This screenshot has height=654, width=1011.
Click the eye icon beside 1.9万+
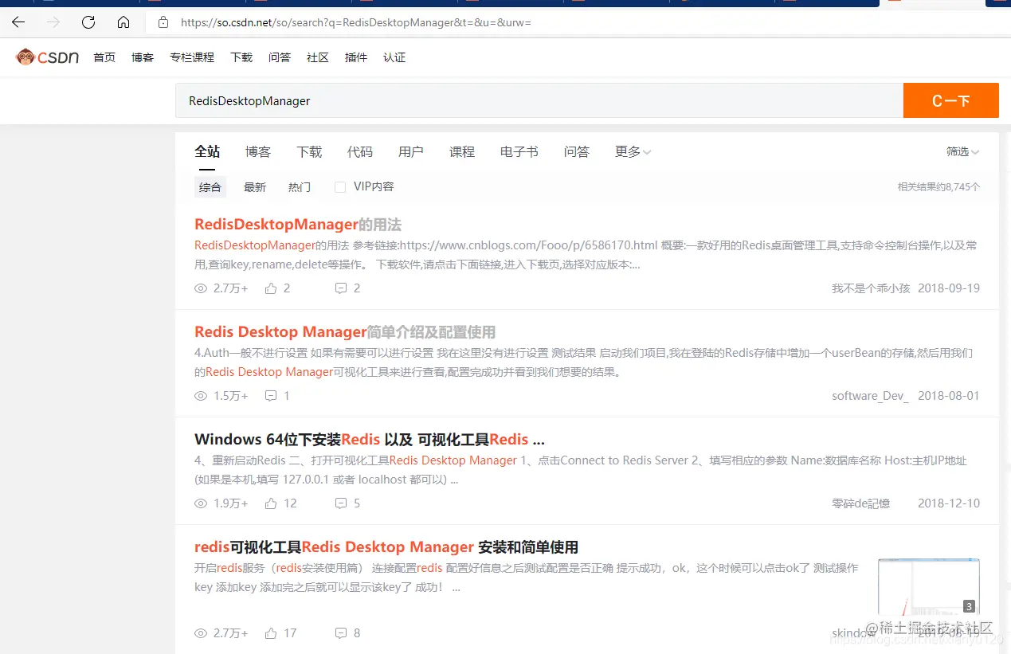pos(201,503)
